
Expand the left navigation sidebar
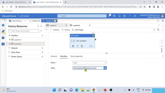point(5,20)
